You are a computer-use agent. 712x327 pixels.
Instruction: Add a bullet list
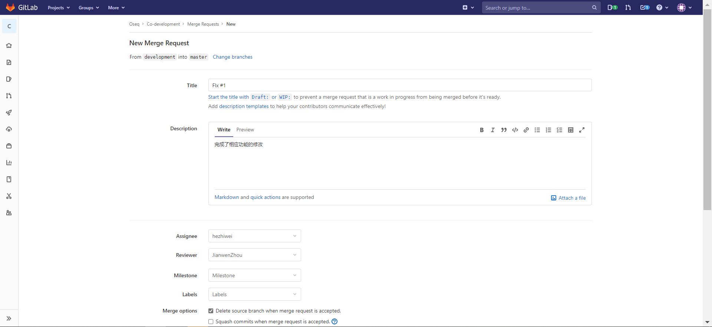tap(537, 130)
